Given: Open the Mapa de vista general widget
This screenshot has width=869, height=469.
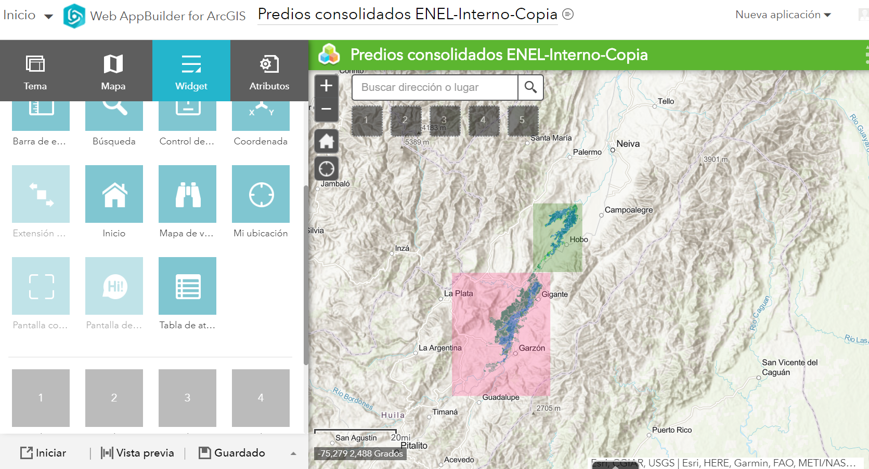Looking at the screenshot, I should point(187,194).
